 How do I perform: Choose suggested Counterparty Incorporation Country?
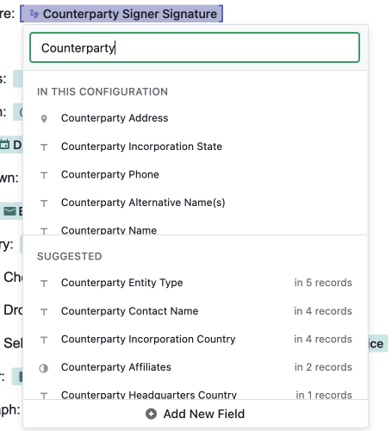(x=195, y=339)
